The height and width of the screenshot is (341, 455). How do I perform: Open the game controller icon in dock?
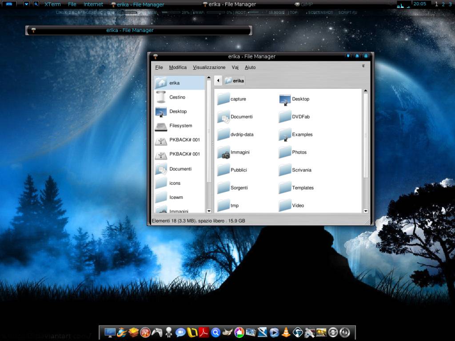tap(157, 332)
